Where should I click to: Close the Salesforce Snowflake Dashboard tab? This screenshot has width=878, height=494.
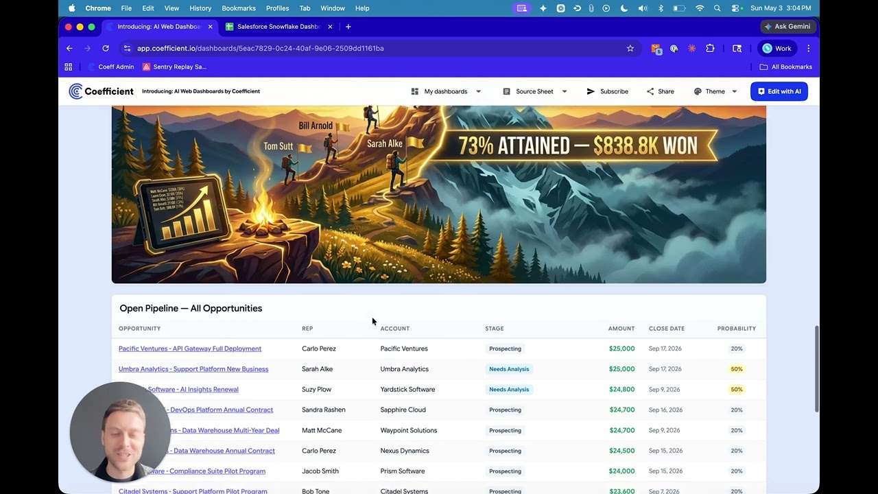pos(330,26)
